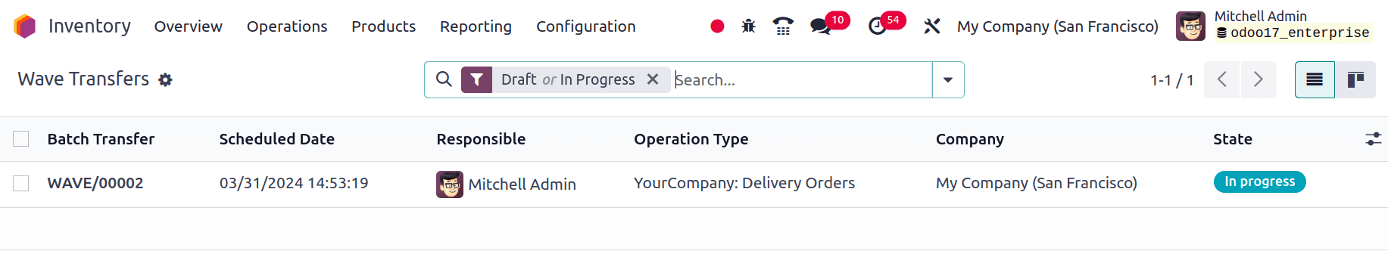Go to the next page arrow
This screenshot has height=279, width=1388.
pyautogui.click(x=1259, y=79)
